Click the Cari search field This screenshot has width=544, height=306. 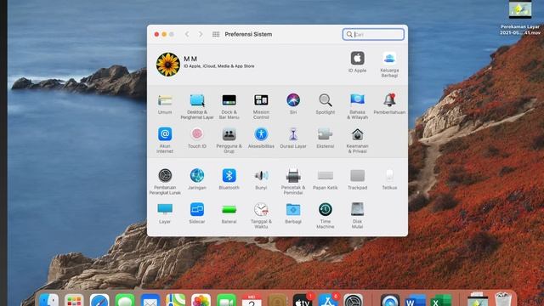pos(373,34)
